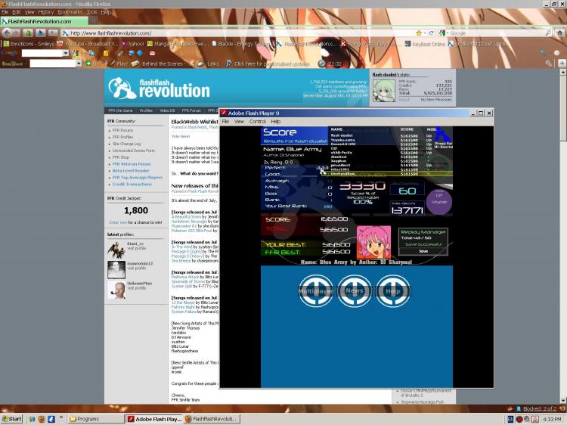Image resolution: width=567 pixels, height=425 pixels.
Task: Click the FFR Shop sidebar link
Action: [x=121, y=157]
